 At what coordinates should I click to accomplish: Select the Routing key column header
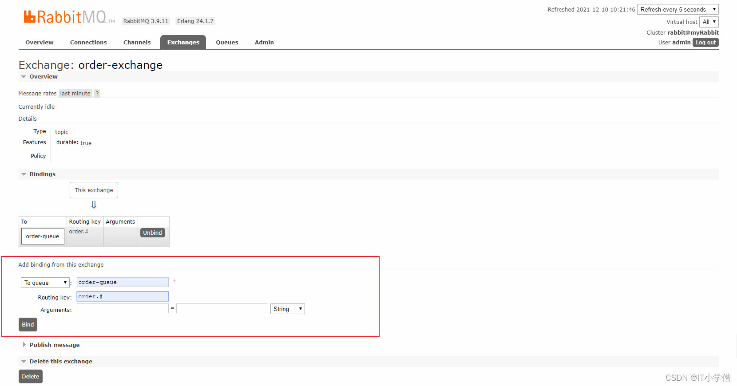click(85, 221)
